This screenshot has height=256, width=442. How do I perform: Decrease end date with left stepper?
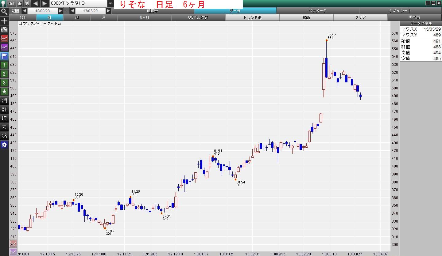click(x=72, y=11)
